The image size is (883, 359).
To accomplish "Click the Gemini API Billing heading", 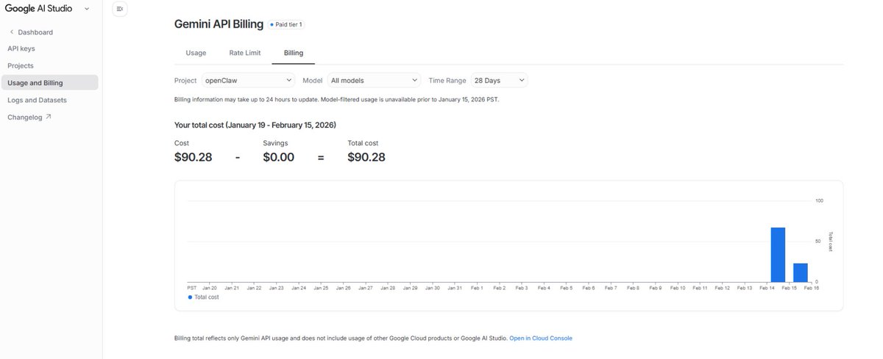I will 219,24.
